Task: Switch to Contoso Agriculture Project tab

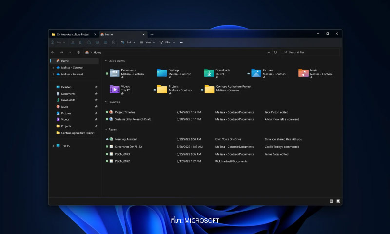Action: point(74,34)
